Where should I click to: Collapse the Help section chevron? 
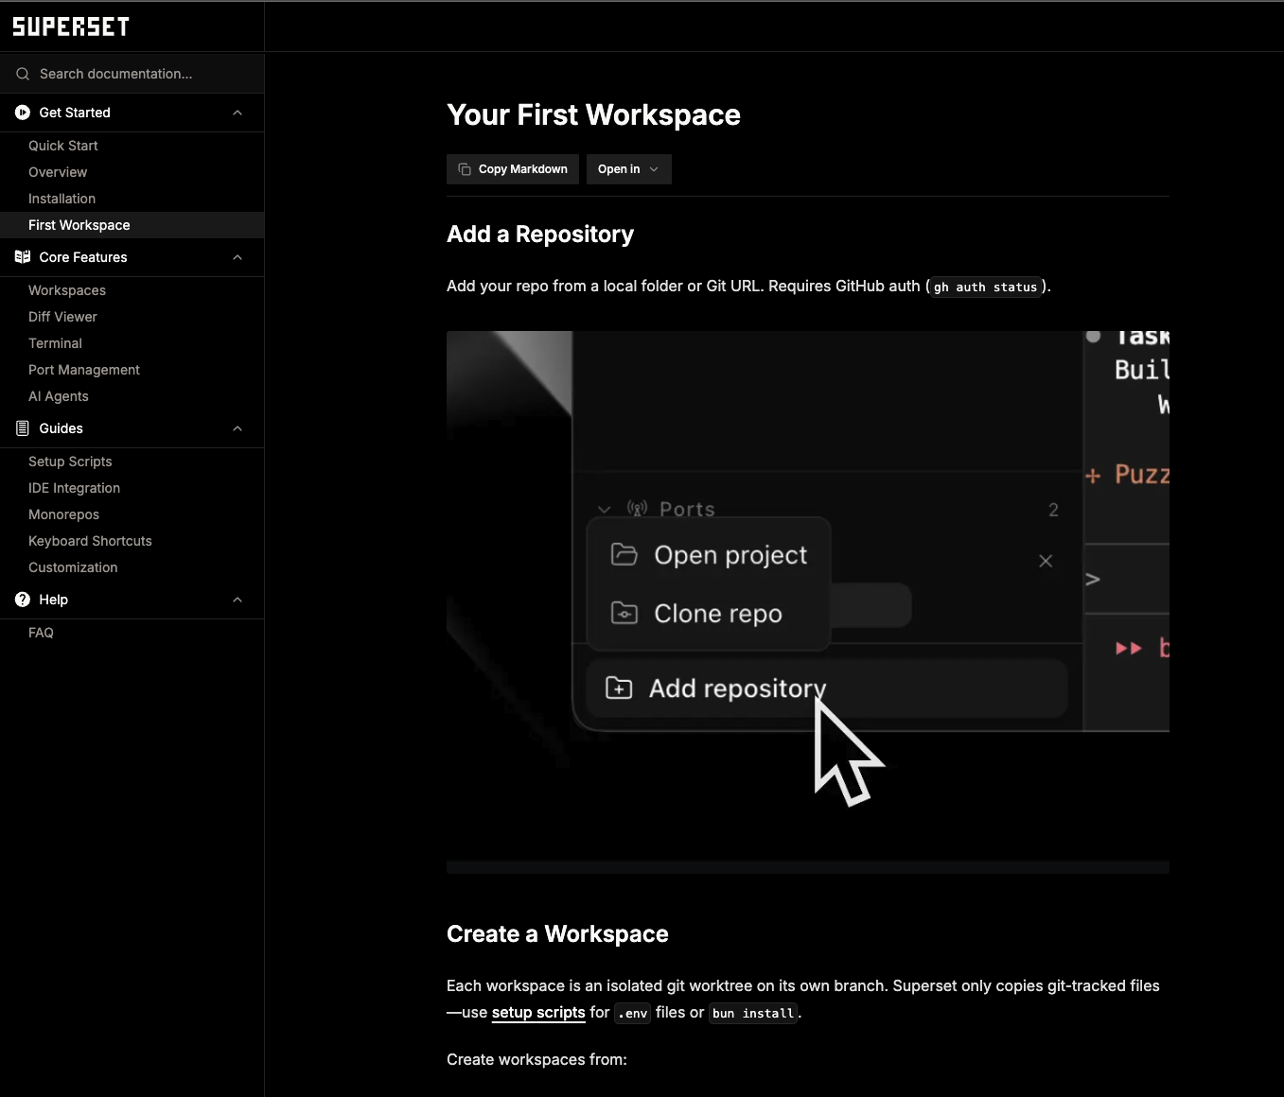(237, 600)
